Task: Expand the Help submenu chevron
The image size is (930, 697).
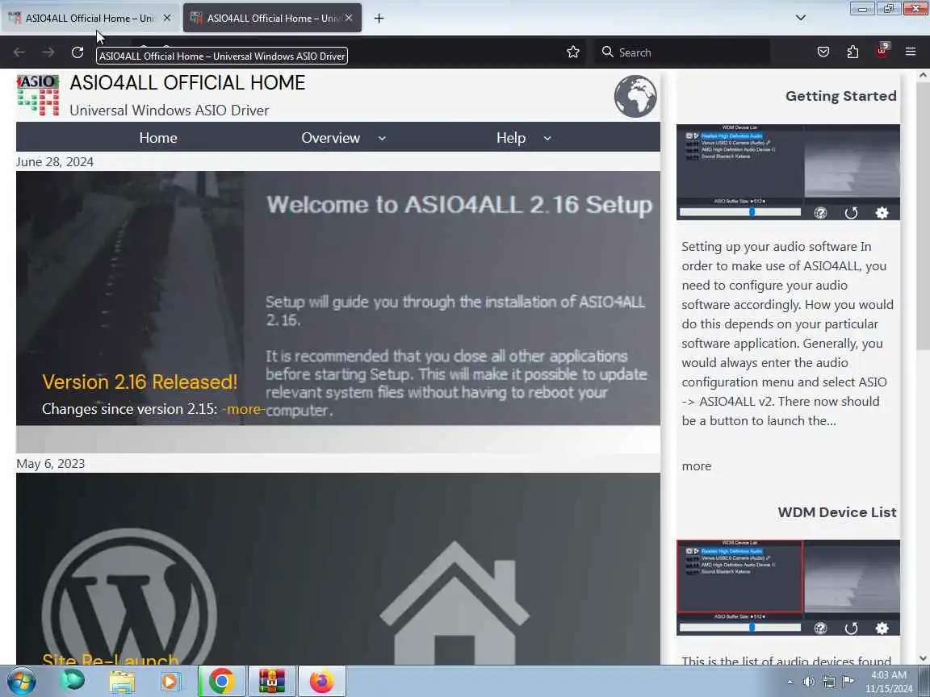Action: tap(547, 138)
